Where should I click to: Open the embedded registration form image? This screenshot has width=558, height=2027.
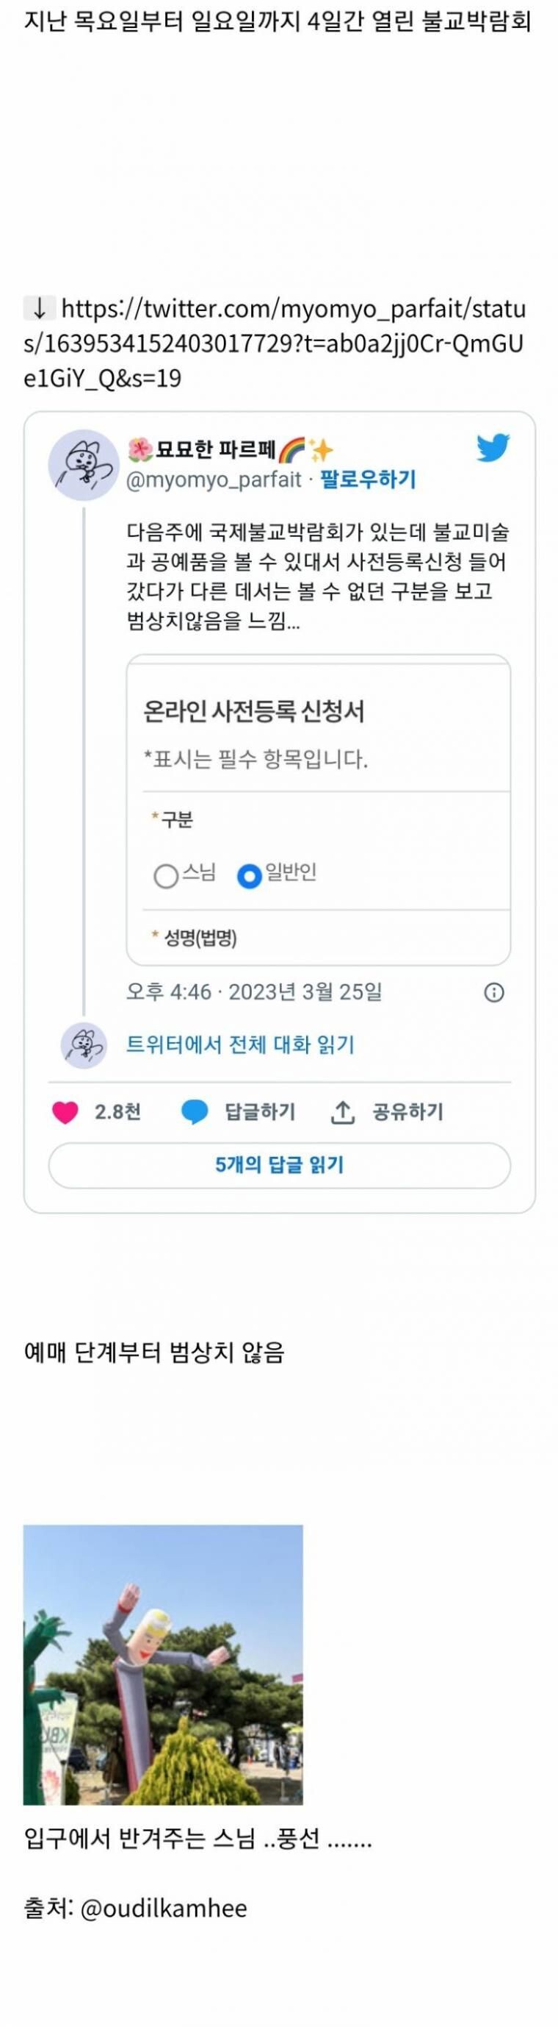[319, 810]
